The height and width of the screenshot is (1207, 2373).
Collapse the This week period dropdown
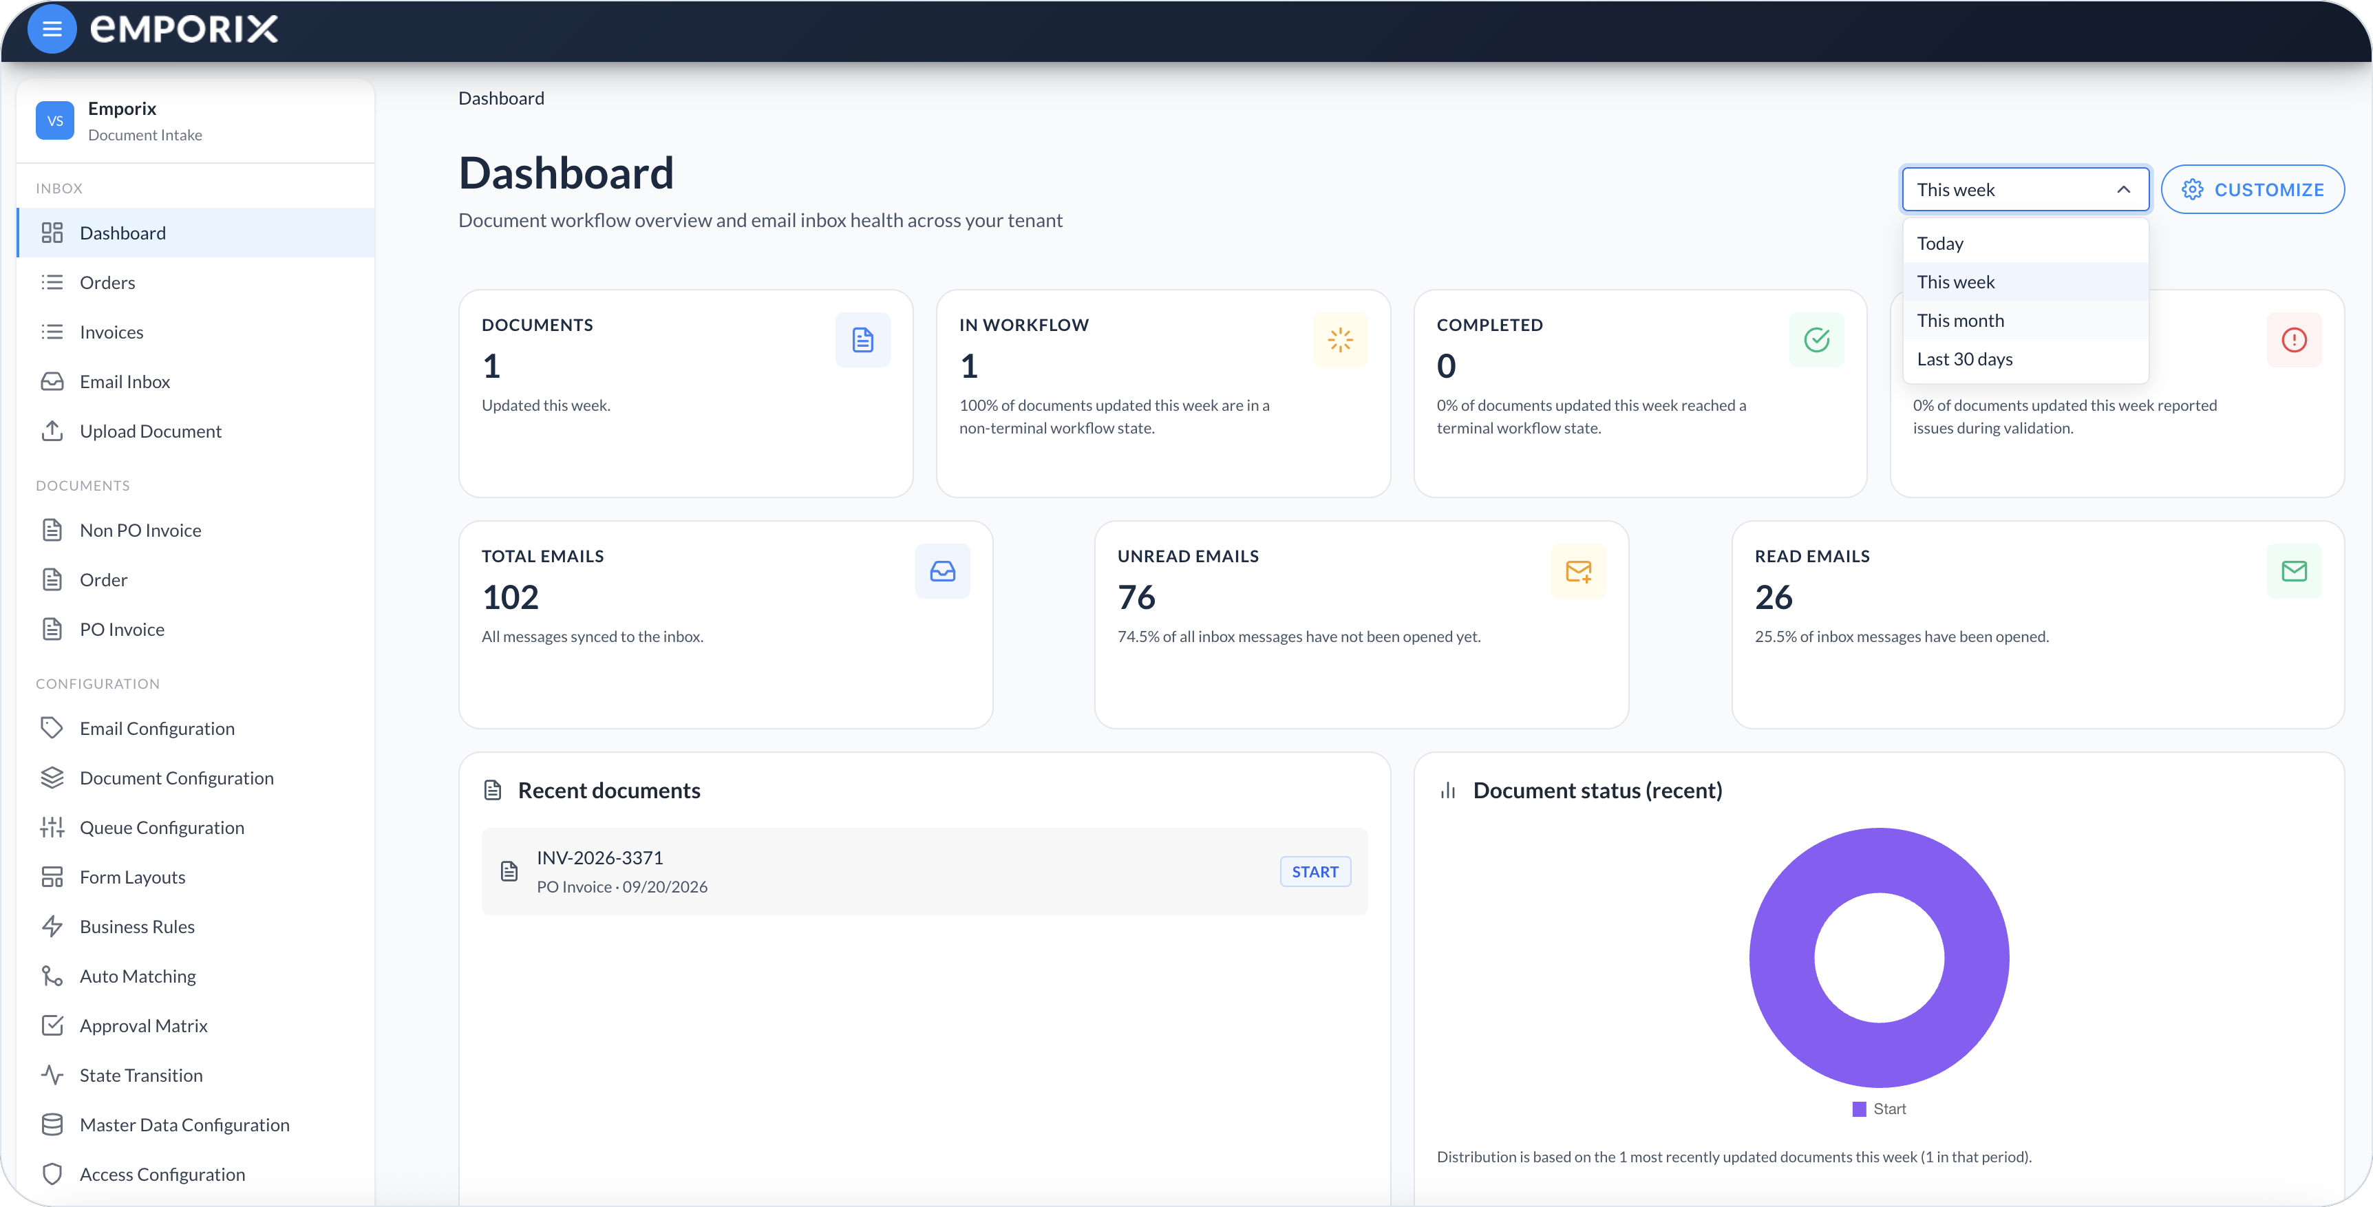coord(2025,190)
